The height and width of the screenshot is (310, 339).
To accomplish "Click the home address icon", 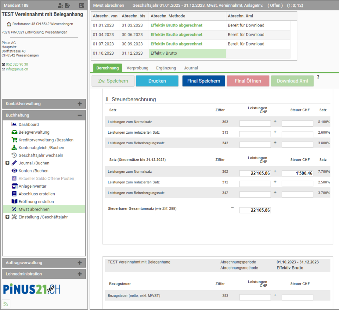I will coord(9,24).
